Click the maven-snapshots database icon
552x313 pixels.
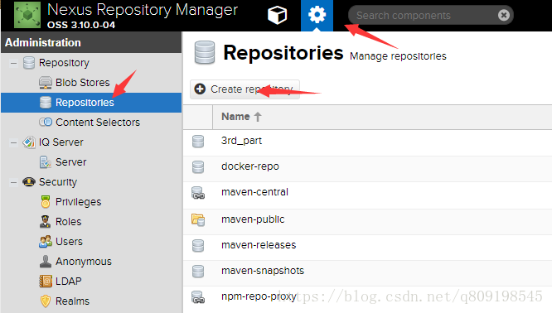point(198,271)
